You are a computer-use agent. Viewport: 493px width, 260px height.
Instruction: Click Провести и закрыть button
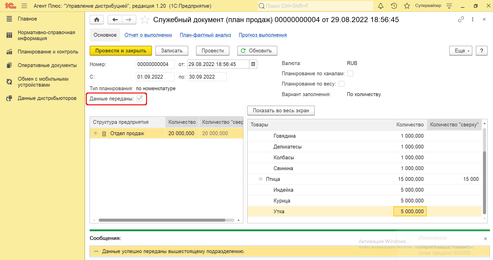tap(121, 51)
